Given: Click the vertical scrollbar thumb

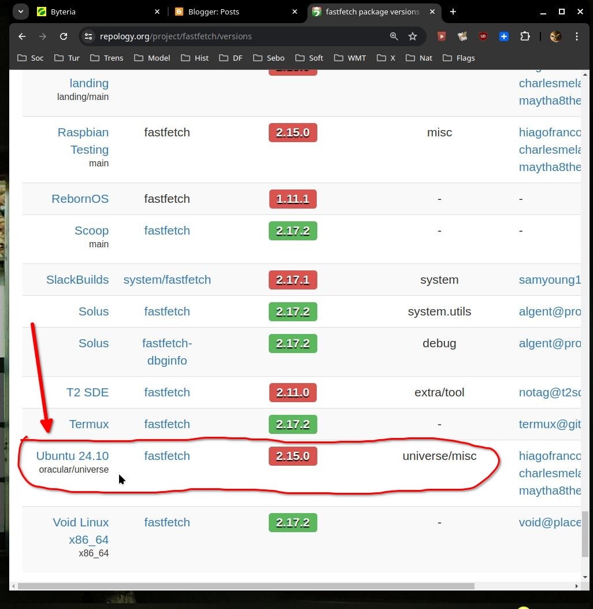Looking at the screenshot, I should pyautogui.click(x=585, y=534).
